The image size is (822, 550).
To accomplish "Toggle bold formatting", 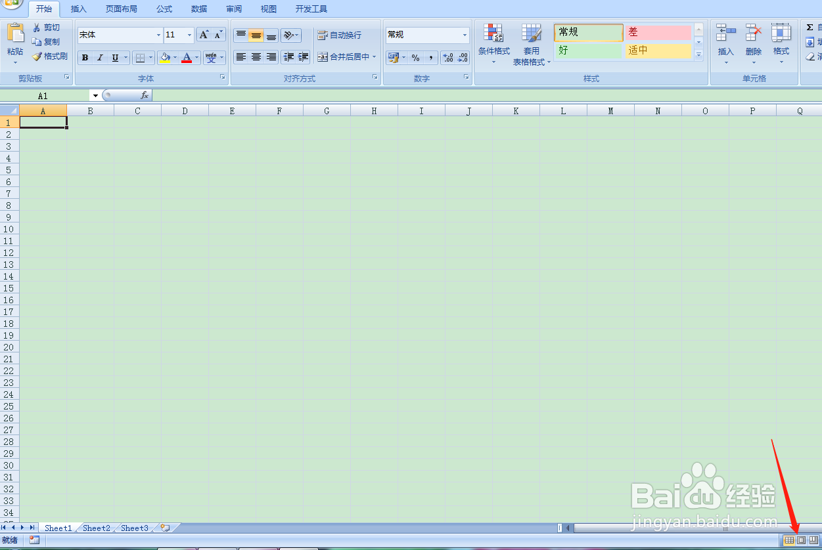I will tap(85, 58).
